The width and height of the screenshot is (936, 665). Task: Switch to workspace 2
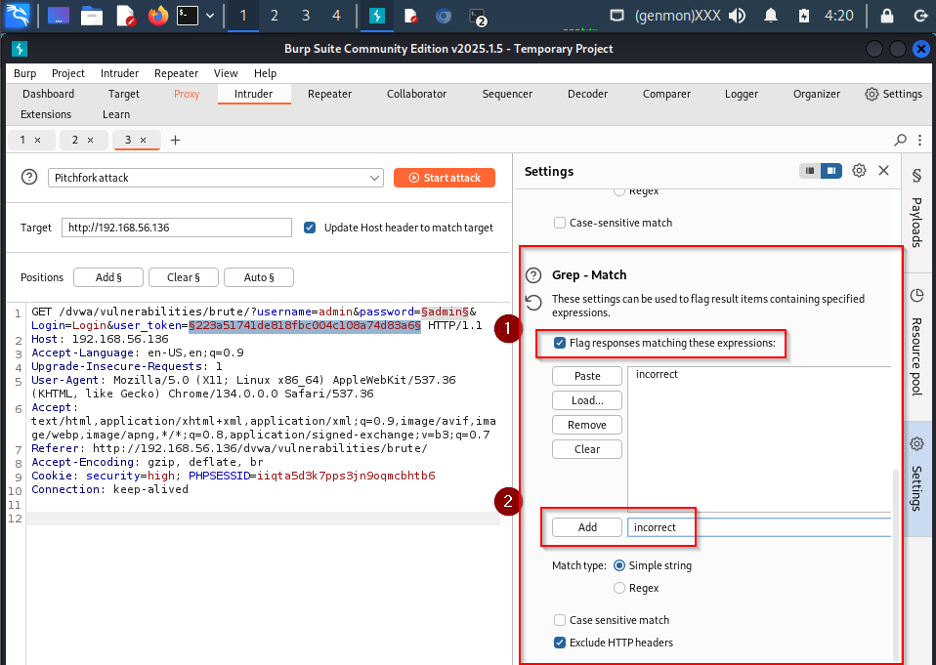click(274, 16)
